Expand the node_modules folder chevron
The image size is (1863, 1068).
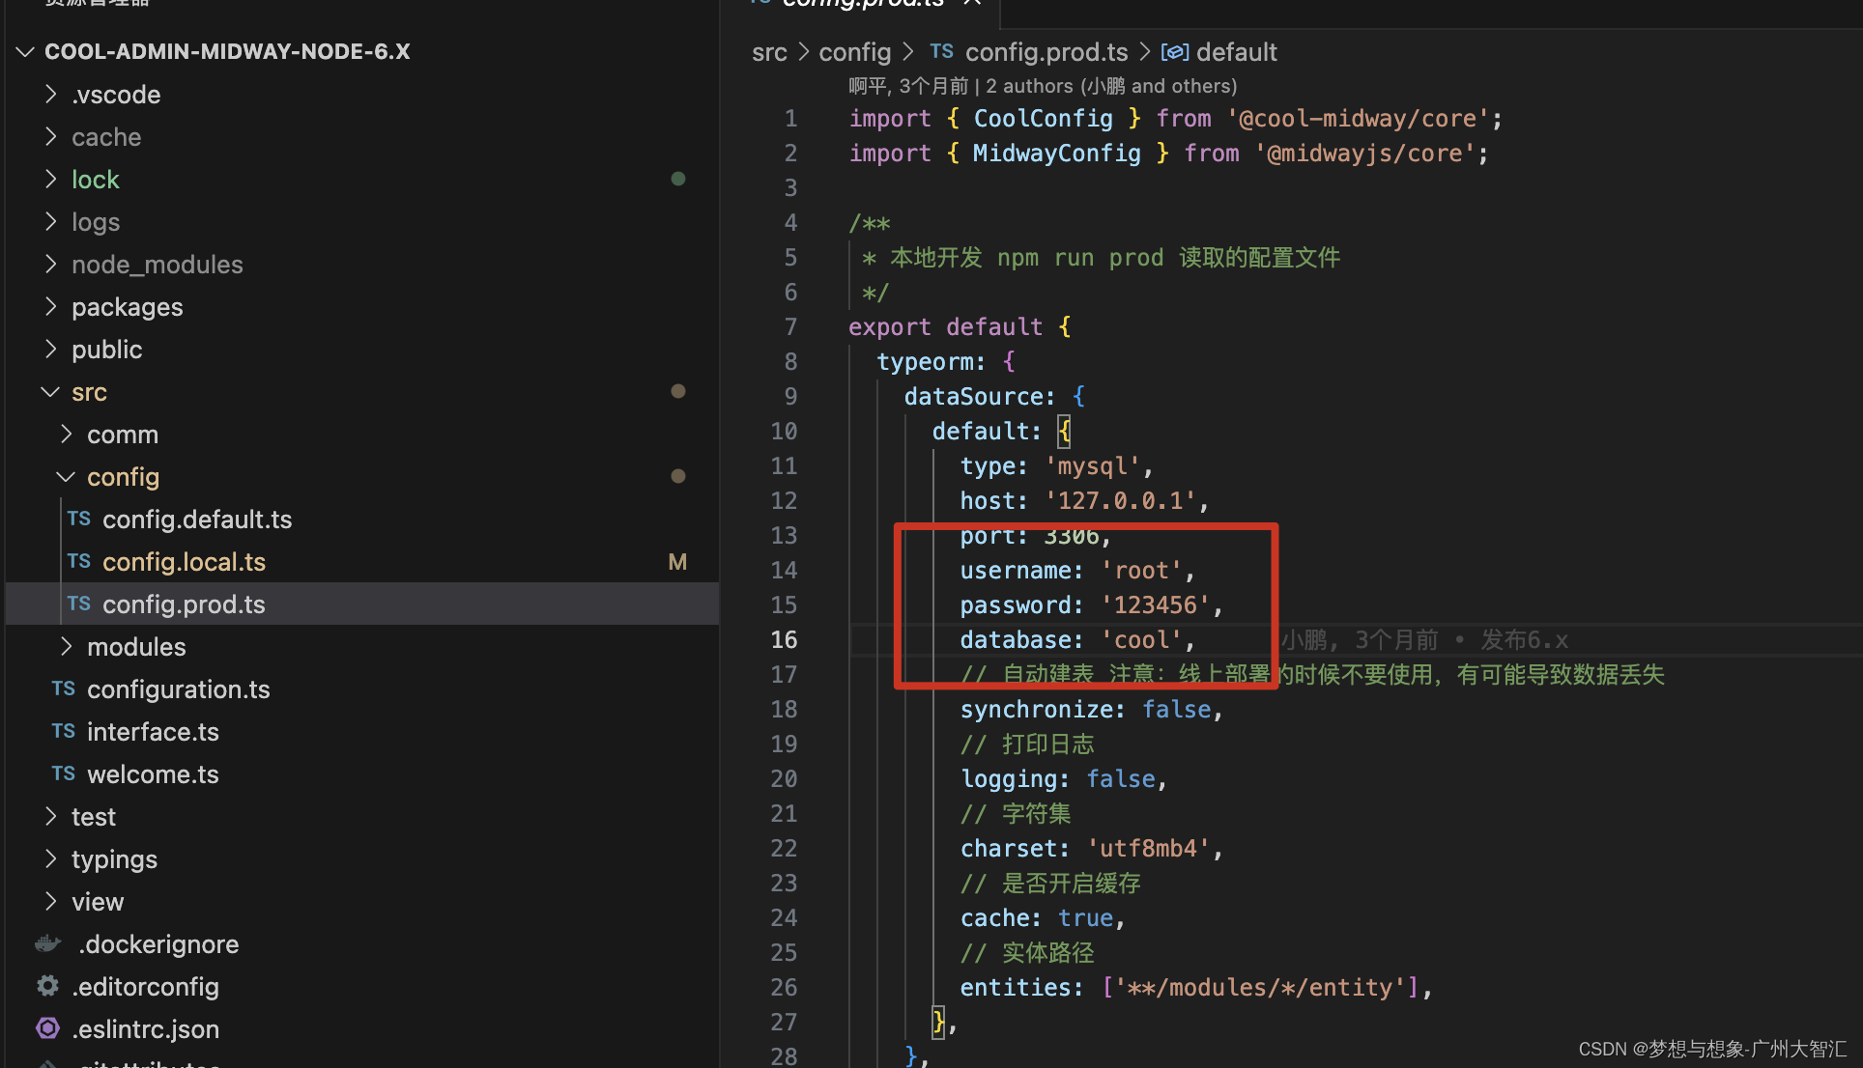(x=51, y=264)
